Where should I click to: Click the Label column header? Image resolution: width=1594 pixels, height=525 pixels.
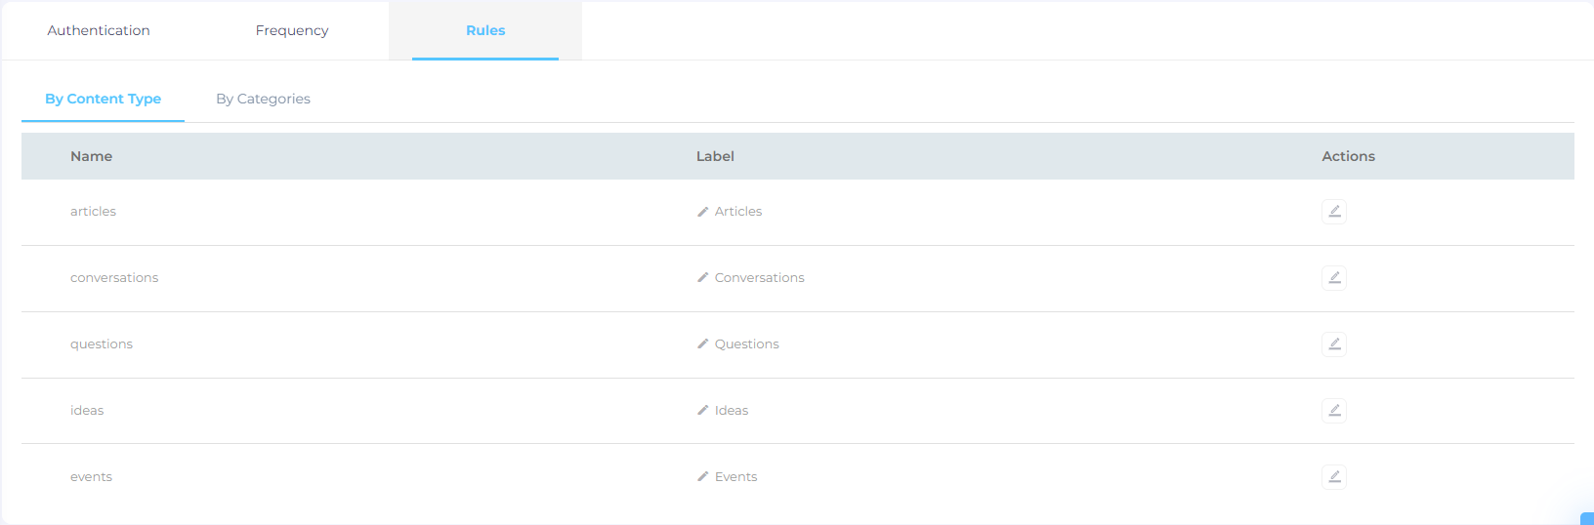coord(715,156)
